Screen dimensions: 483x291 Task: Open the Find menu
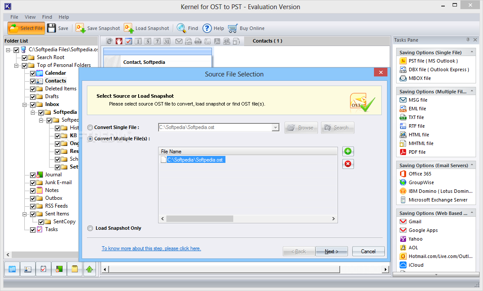(x=47, y=17)
